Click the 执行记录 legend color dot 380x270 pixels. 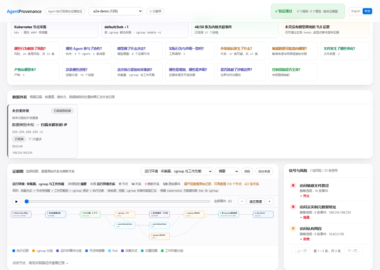[x=14, y=251]
